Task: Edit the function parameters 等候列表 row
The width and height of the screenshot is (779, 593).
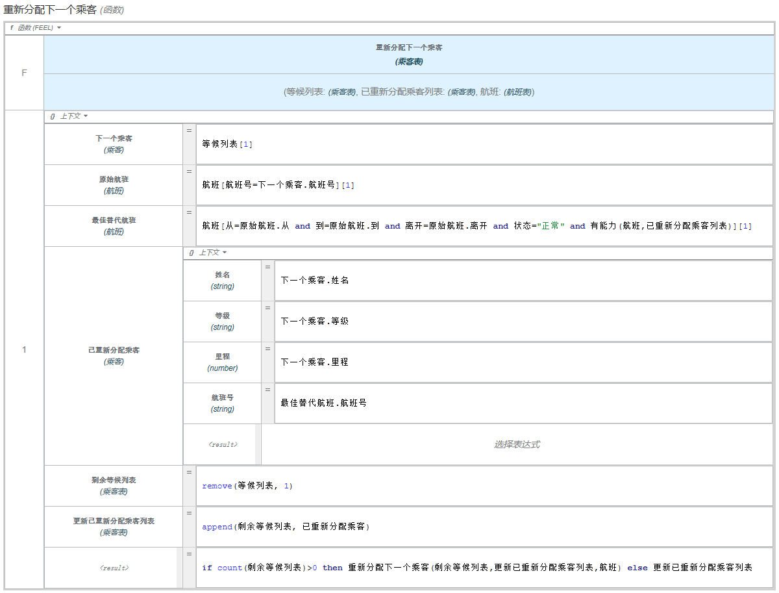Action: pyautogui.click(x=409, y=92)
